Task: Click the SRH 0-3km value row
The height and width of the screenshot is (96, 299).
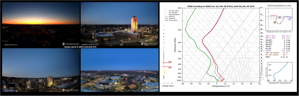Action: click(x=279, y=38)
